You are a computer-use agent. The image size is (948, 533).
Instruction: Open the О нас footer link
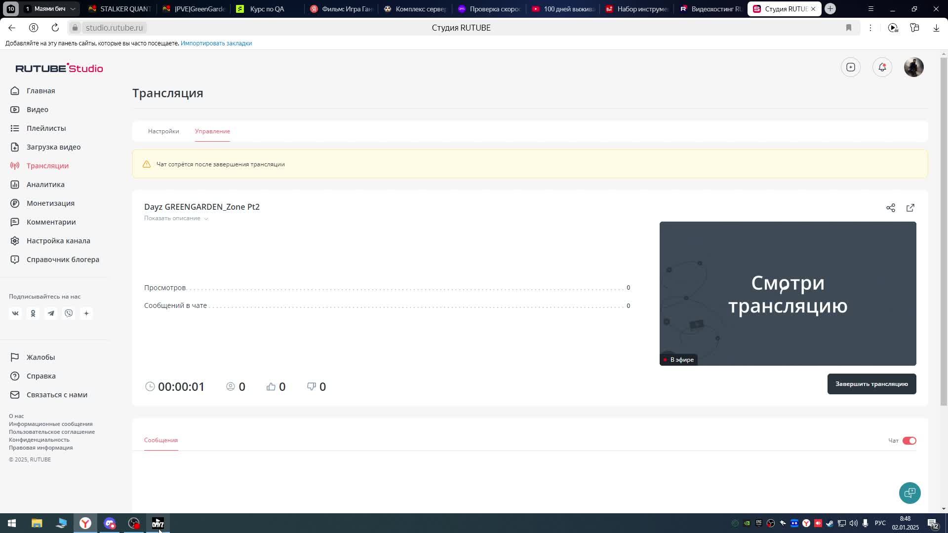(16, 416)
